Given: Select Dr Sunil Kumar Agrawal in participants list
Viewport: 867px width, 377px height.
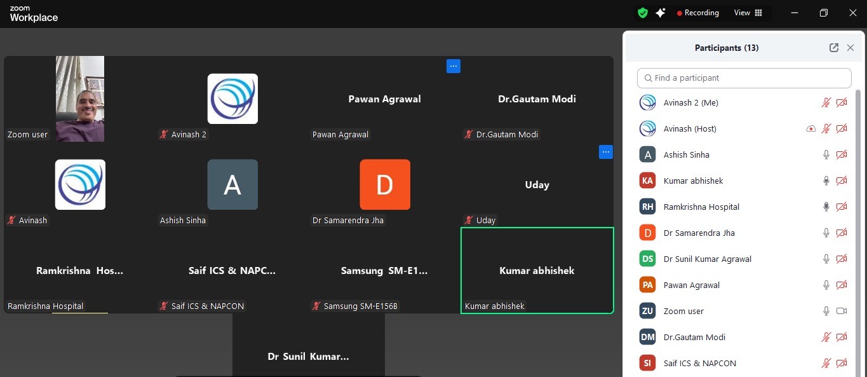Looking at the screenshot, I should (x=707, y=259).
